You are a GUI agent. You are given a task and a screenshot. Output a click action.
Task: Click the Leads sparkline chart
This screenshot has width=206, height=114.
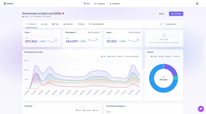(x=134, y=40)
